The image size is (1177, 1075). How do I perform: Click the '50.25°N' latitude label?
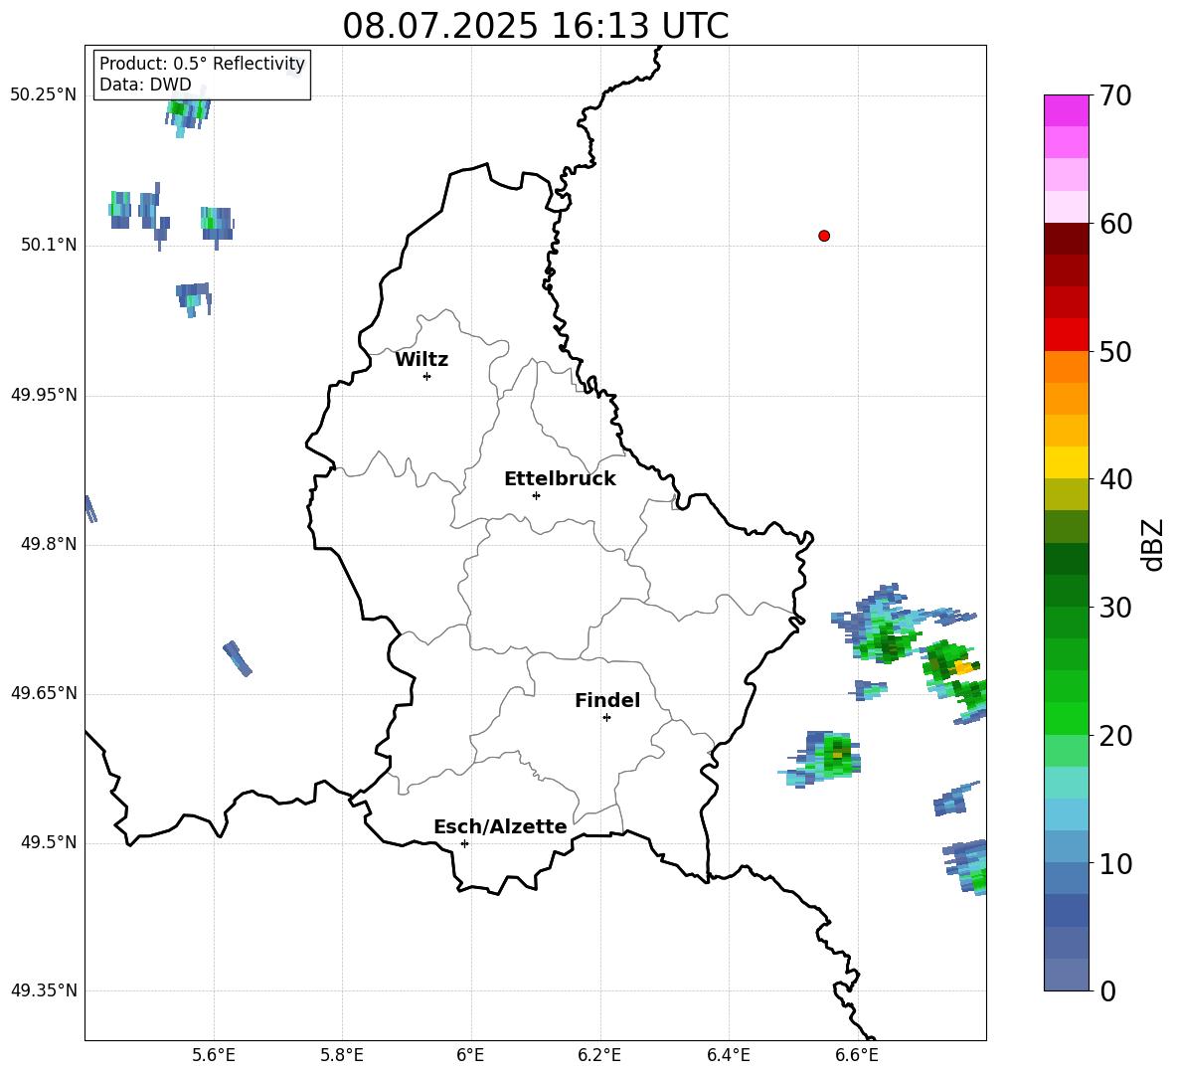44,95
